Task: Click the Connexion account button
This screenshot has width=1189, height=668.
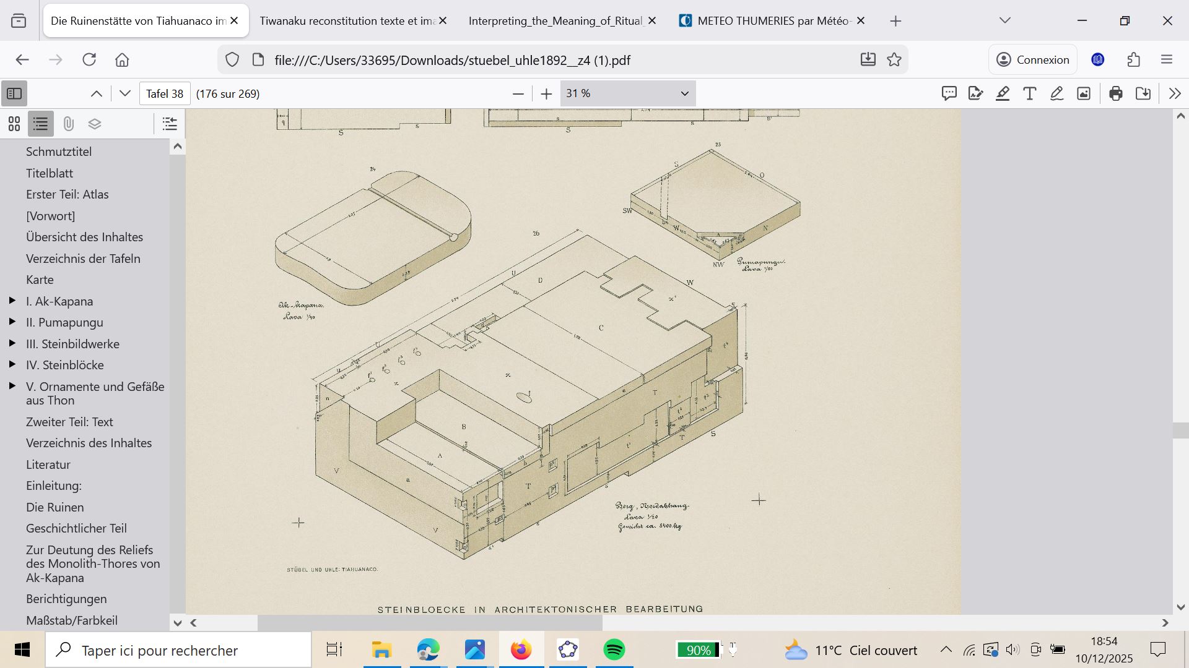Action: click(1032, 60)
